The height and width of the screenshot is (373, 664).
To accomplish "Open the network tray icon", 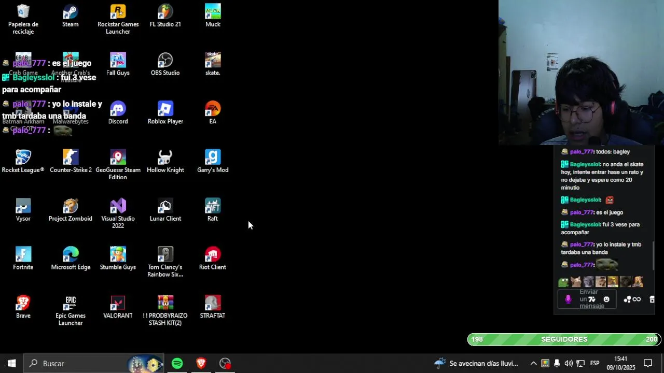I will 580,364.
